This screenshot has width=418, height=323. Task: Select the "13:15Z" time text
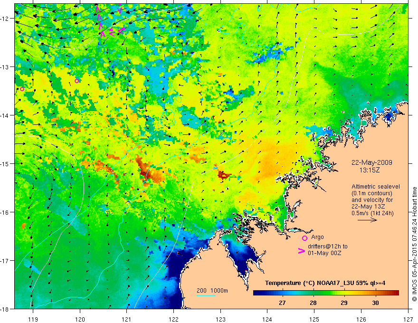[369, 170]
